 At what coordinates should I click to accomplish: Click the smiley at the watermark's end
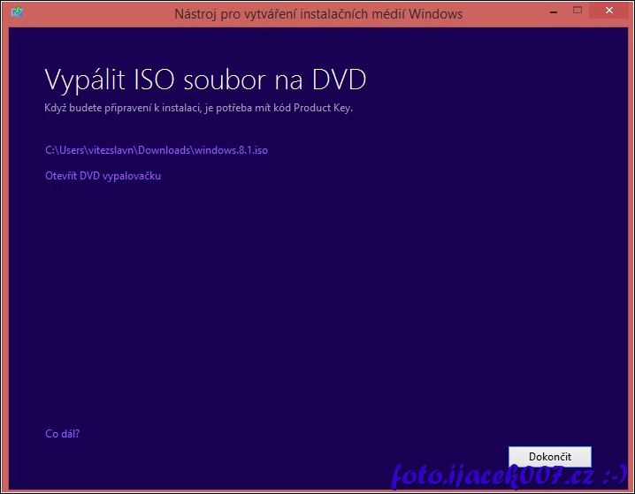[616, 475]
